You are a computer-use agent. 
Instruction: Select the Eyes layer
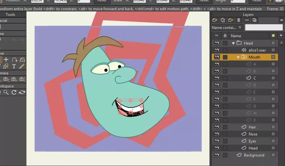coord(252,141)
